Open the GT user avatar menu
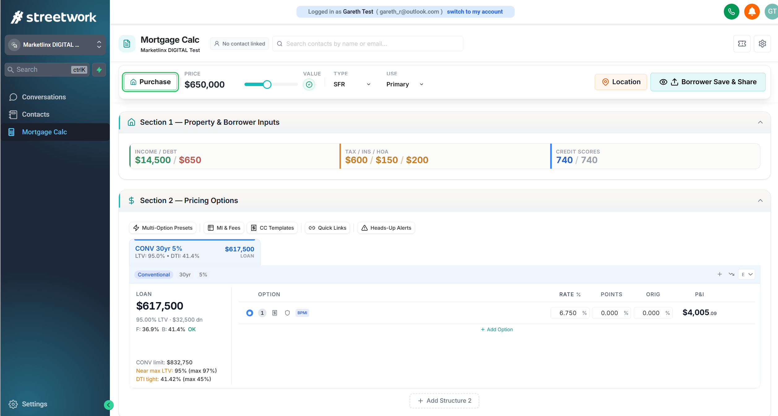Viewport: 778px width, 416px height. (771, 12)
